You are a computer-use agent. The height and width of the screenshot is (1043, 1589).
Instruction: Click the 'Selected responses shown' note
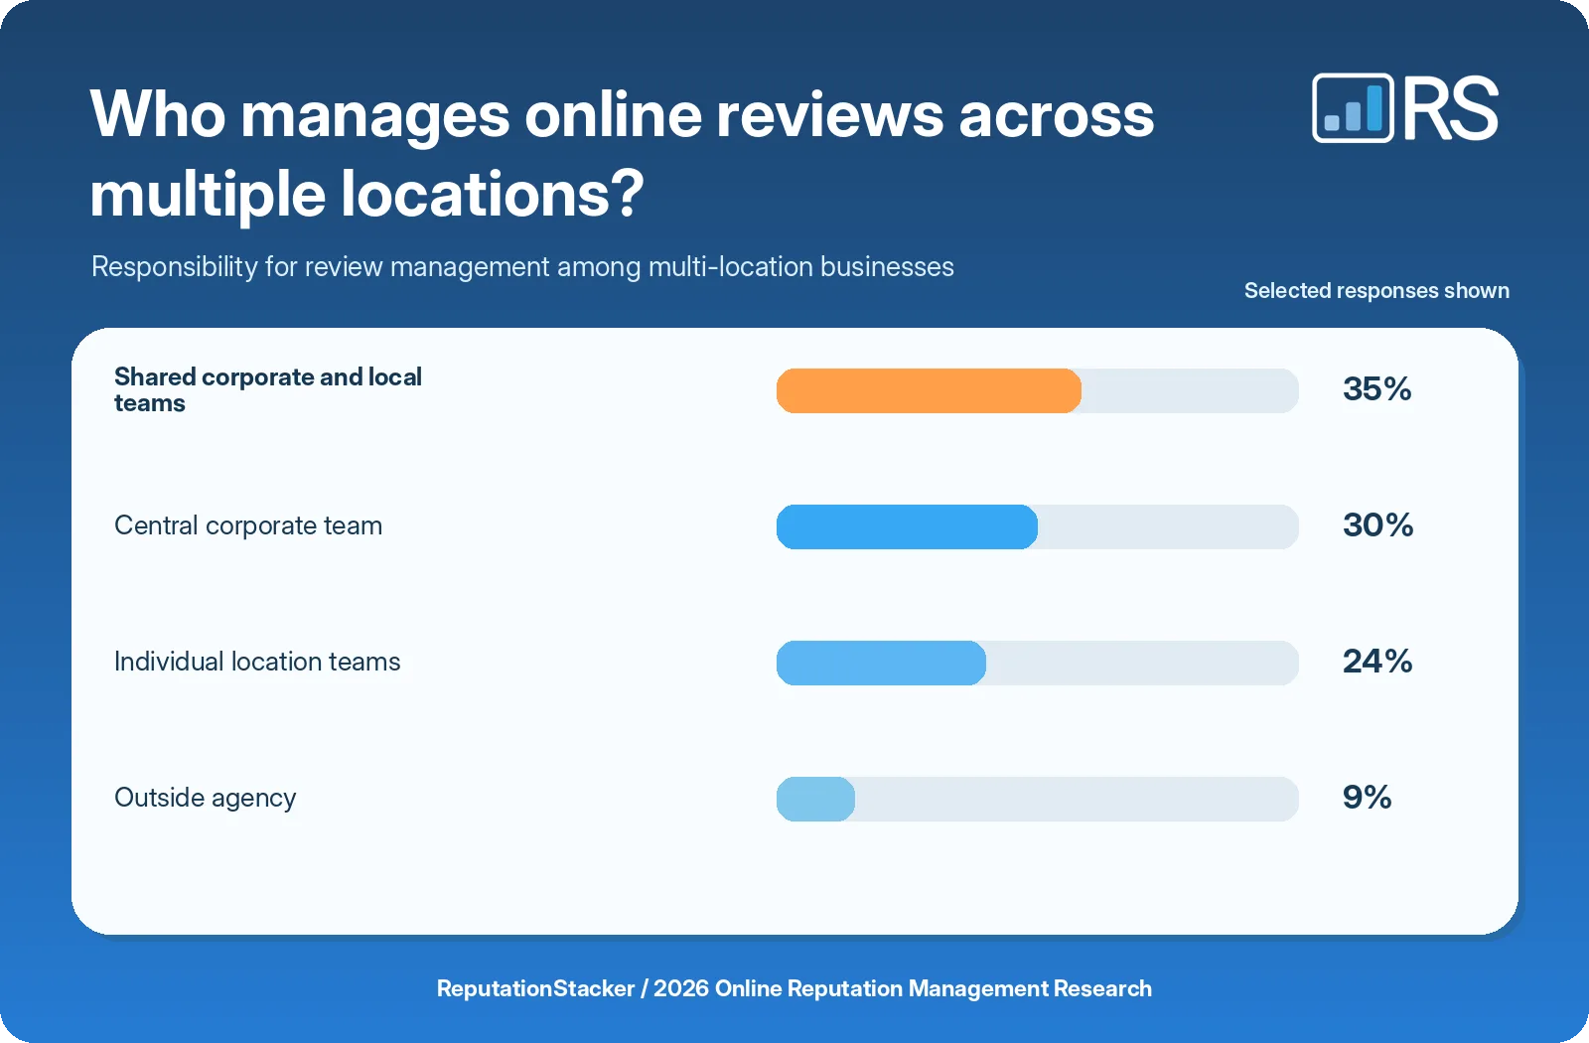[x=1376, y=291]
